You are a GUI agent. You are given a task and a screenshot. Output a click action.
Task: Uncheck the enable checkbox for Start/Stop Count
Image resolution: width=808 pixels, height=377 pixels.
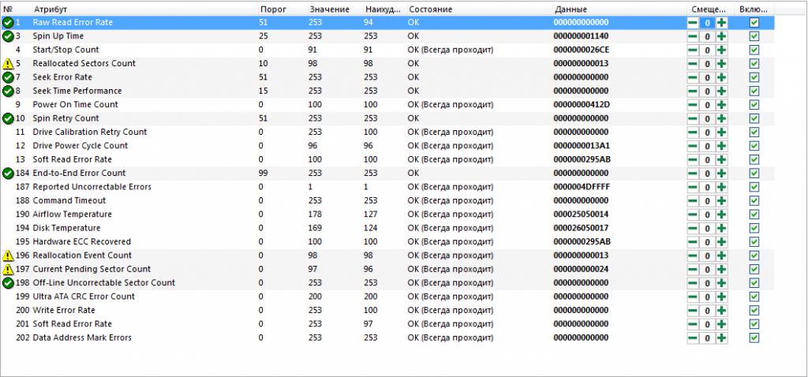754,50
